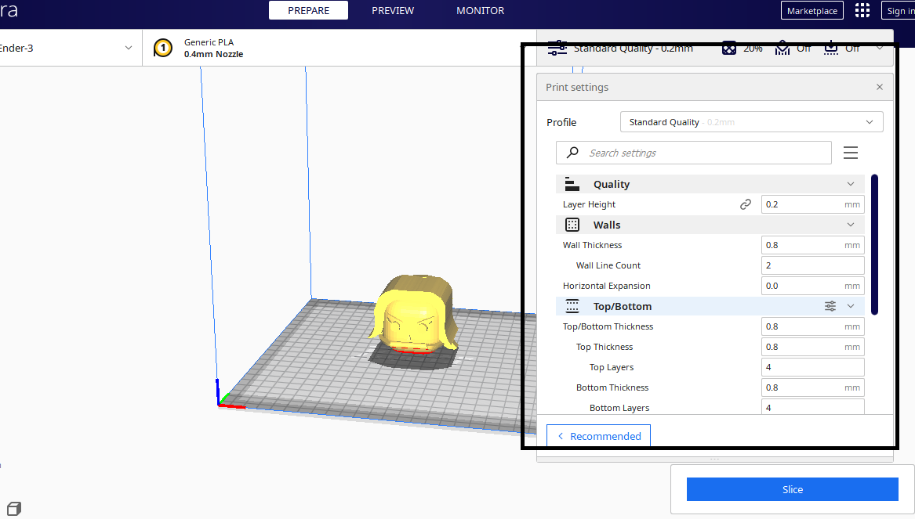Open Top/Bottom visibility settings sliders icon
915x519 pixels.
coord(830,306)
